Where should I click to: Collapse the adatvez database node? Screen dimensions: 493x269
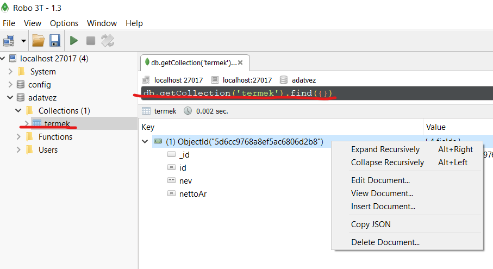[10, 97]
